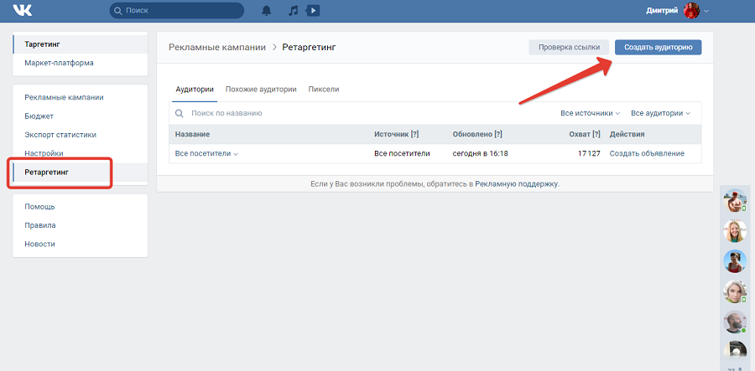Screen dimensions: 755x371
Task: Click the Действия column header
Action: tap(627, 135)
